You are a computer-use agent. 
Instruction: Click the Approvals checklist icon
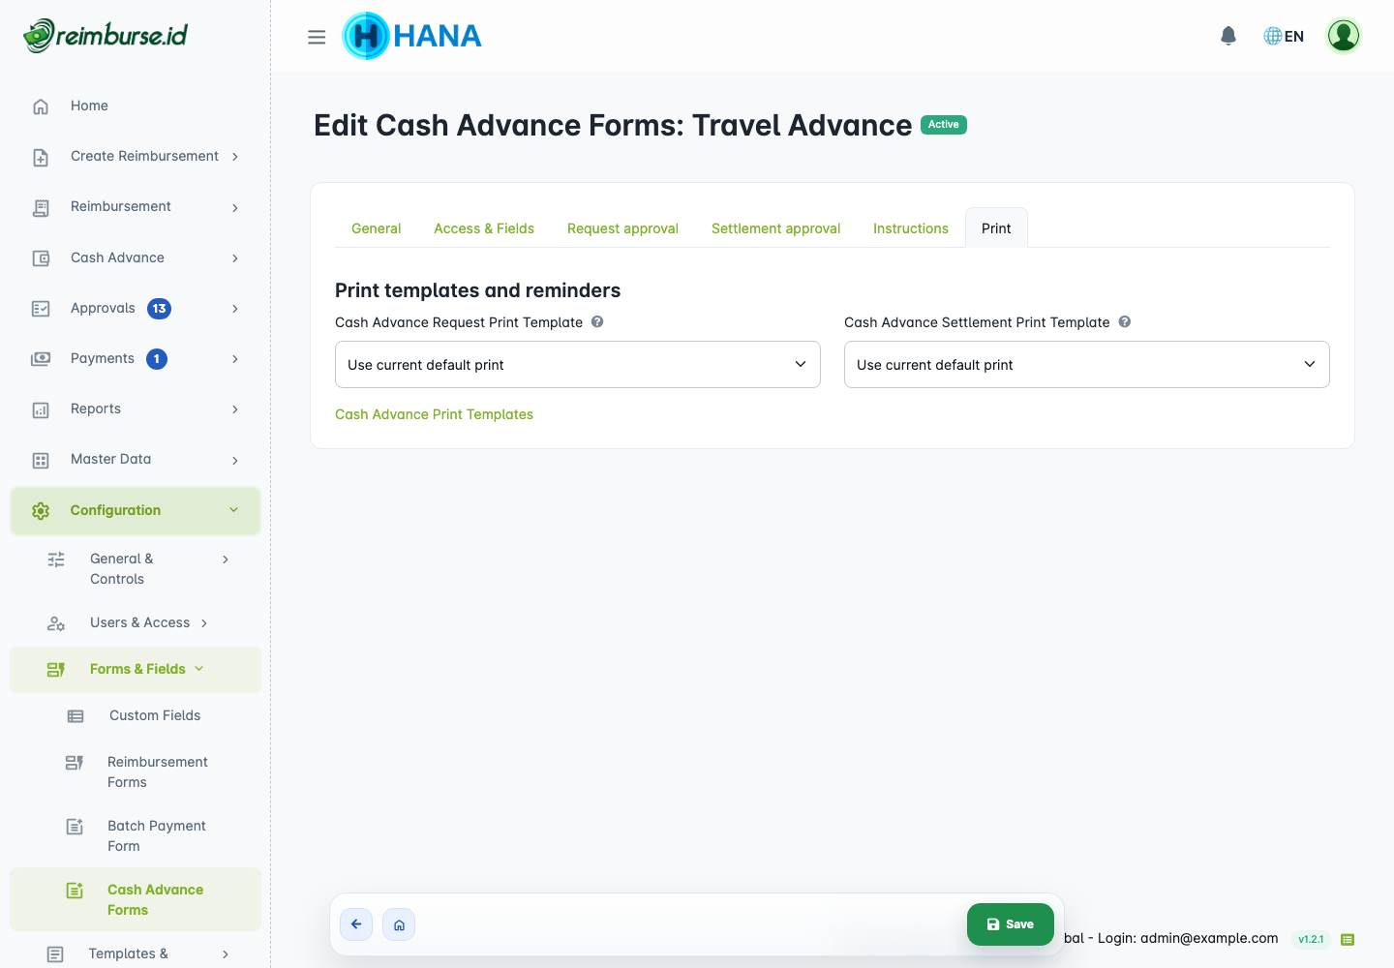coord(41,309)
